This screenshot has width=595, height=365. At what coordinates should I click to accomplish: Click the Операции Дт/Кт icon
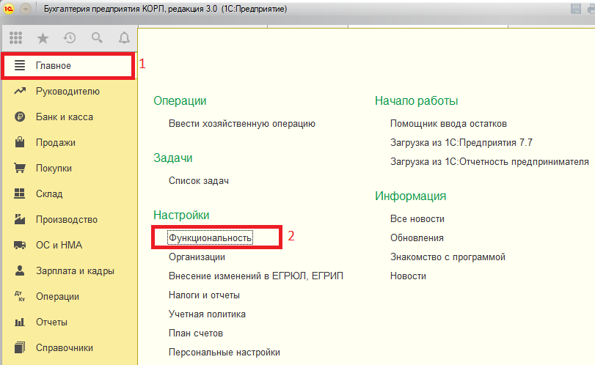(20, 296)
